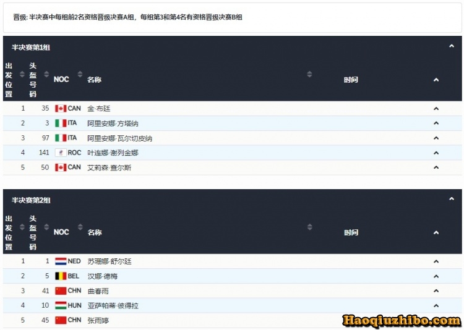Viewport: 464px width, 330px height.
Task: Click Belgium flag next to 汉娜·德梅
Action: [61, 276]
